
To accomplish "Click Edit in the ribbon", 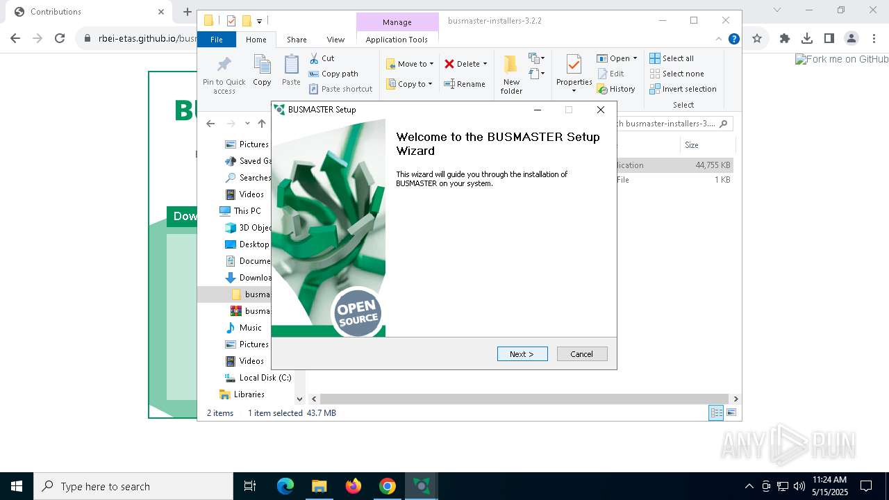I will (610, 74).
